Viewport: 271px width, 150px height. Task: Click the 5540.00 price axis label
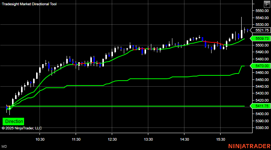(x=262, y=18)
